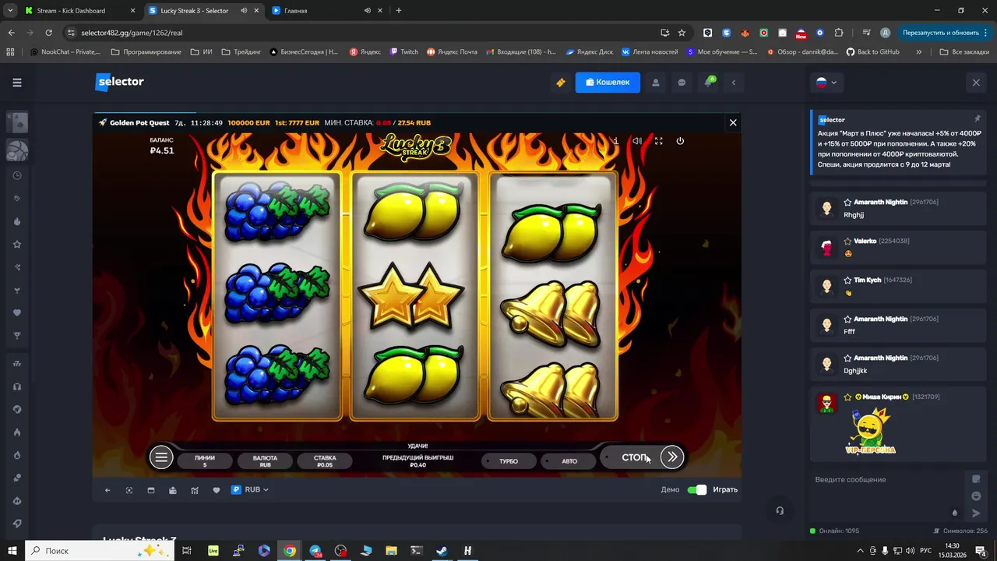
Task: Toggle Авто spin mode
Action: click(x=569, y=461)
